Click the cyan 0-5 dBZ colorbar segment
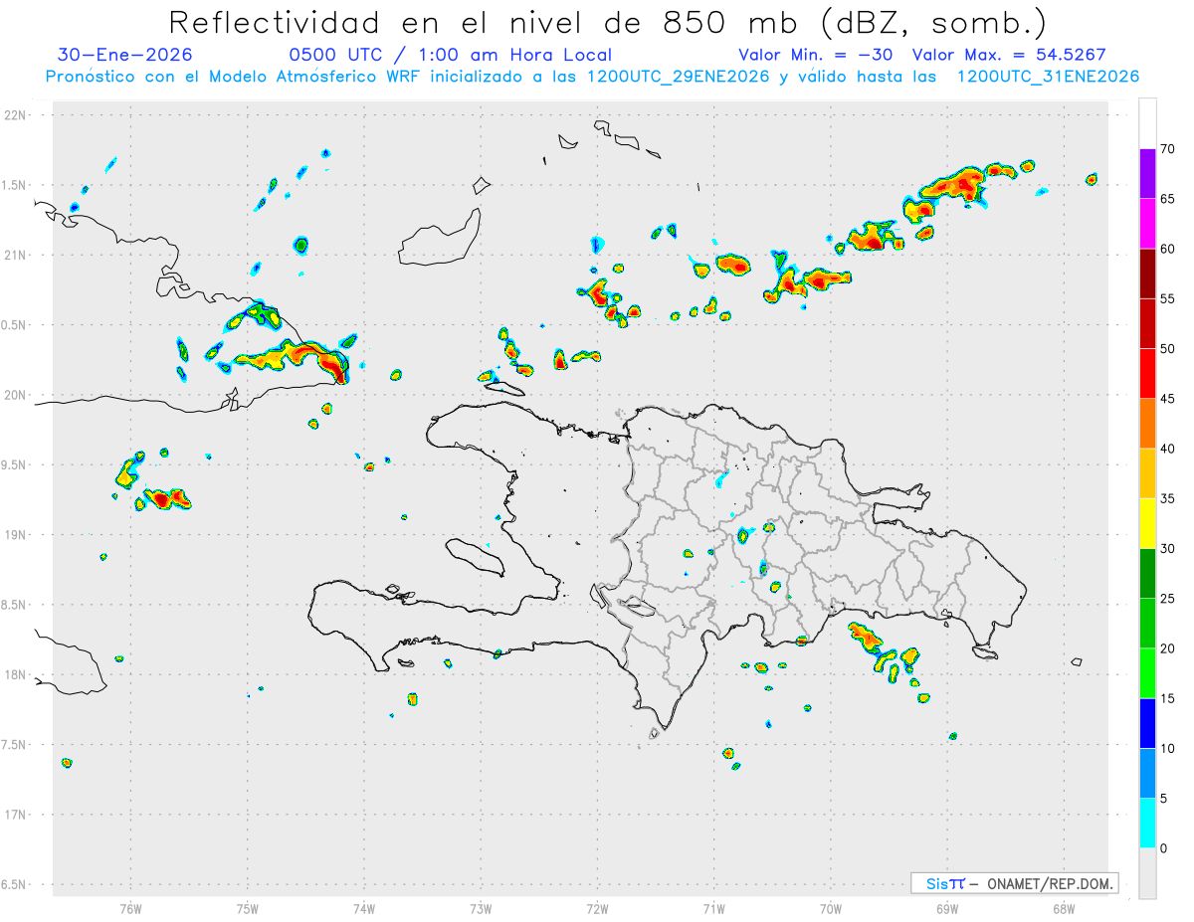This screenshot has height=922, width=1194. (1147, 824)
